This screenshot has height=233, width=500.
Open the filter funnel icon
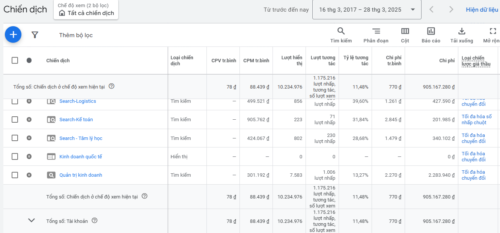click(x=35, y=35)
